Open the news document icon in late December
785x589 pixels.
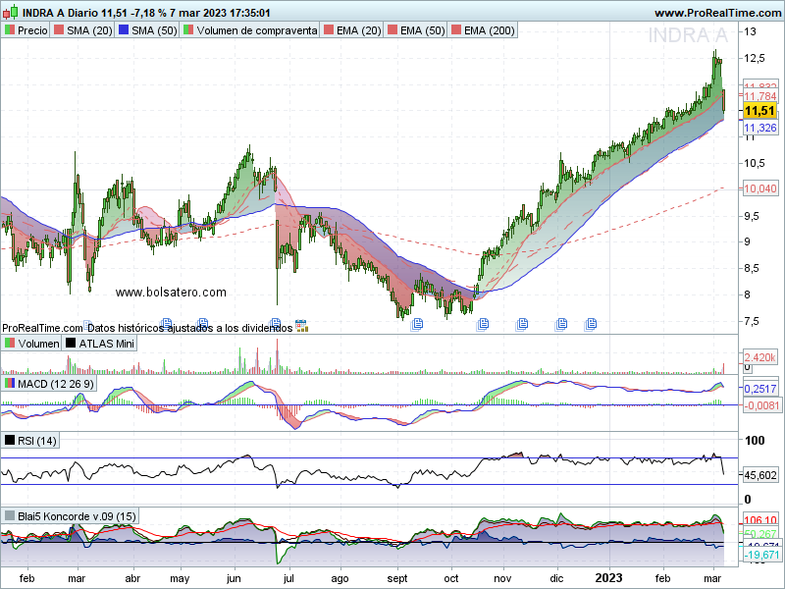coord(591,324)
